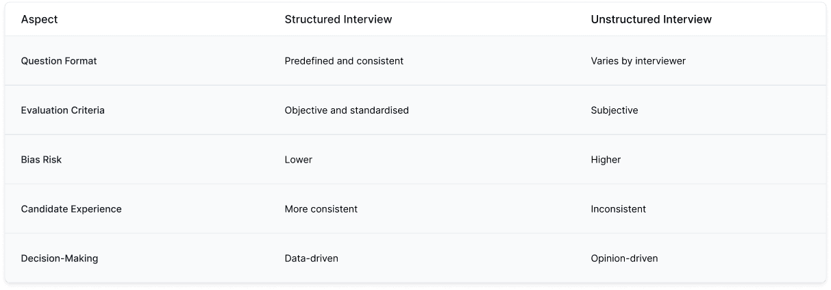Click the Structured Interview column header
This screenshot has width=831, height=290.
[x=338, y=19]
